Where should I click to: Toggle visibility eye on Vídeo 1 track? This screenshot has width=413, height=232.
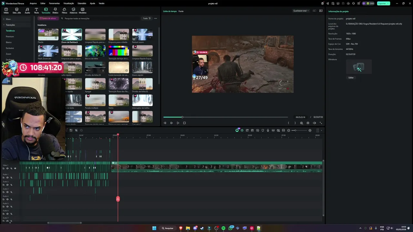15,168
